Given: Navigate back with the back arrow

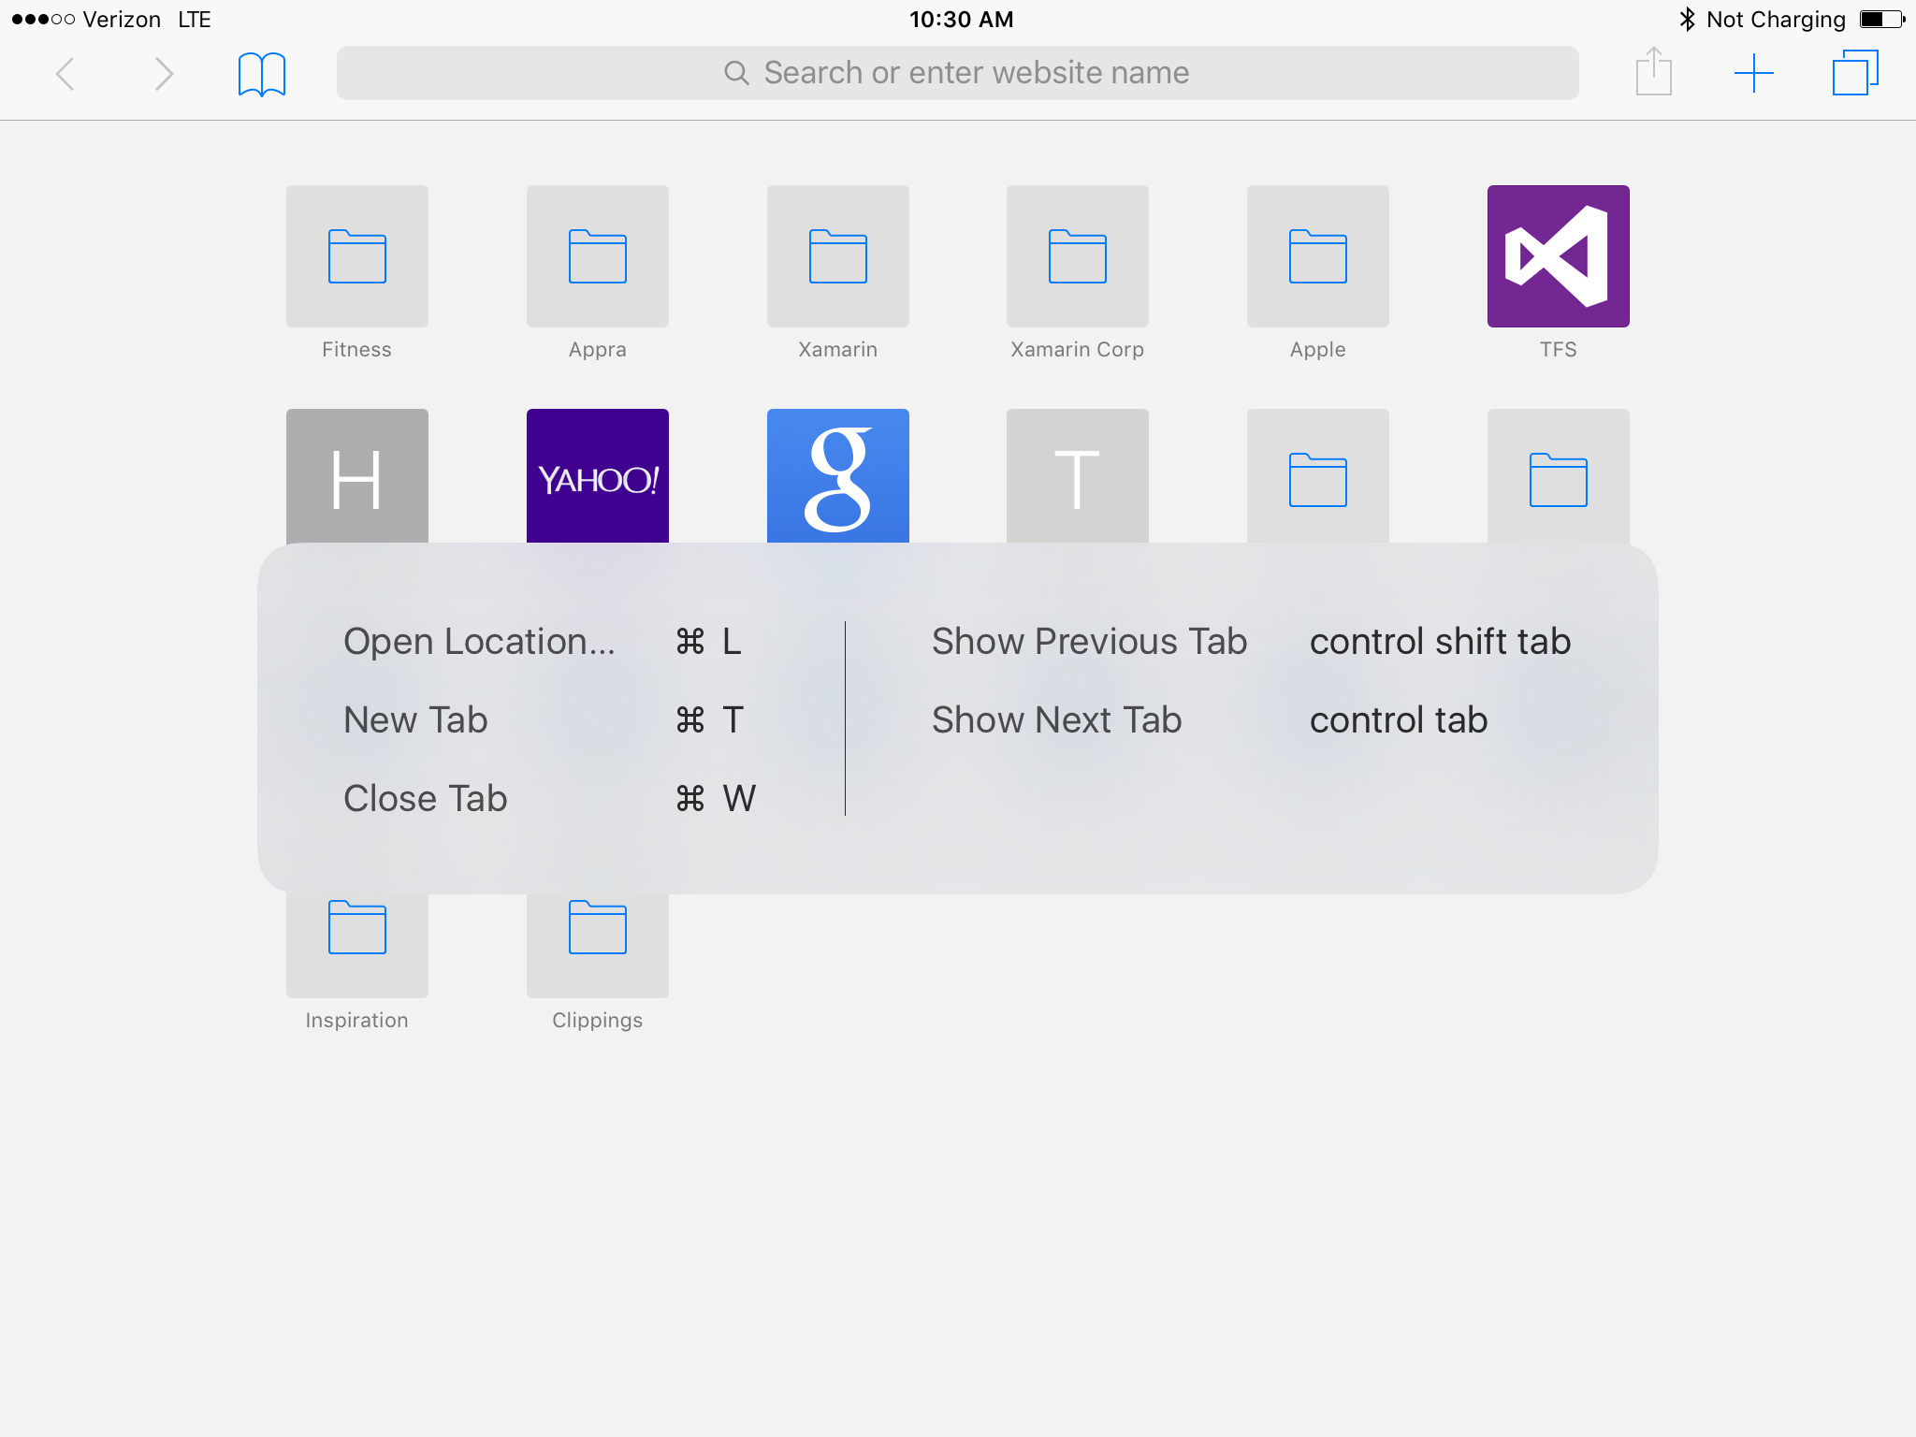Looking at the screenshot, I should point(65,73).
